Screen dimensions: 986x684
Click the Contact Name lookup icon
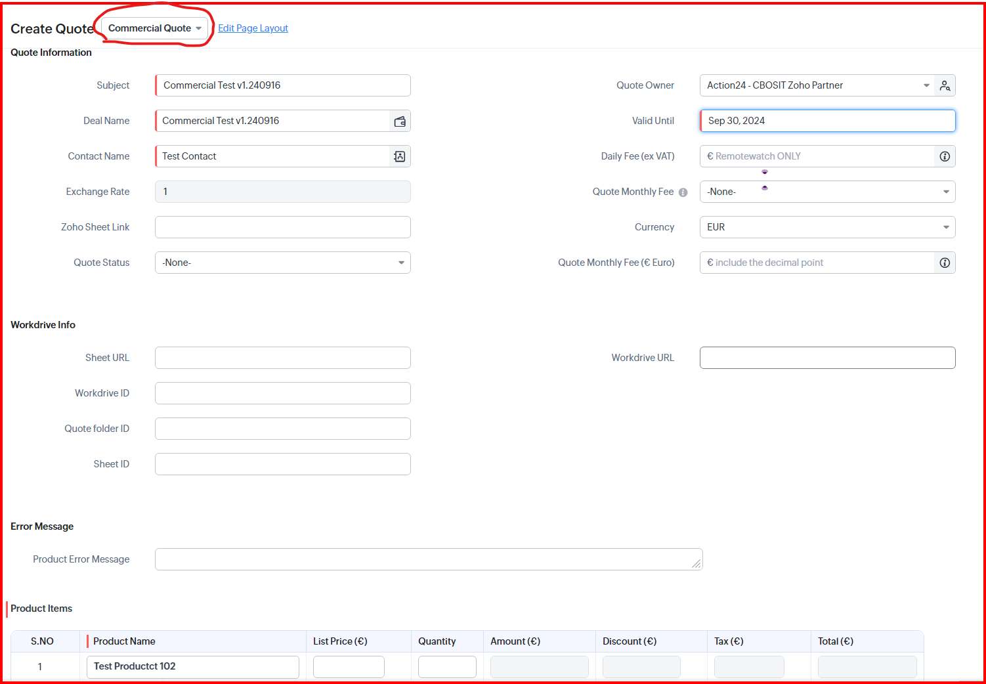pyautogui.click(x=399, y=156)
